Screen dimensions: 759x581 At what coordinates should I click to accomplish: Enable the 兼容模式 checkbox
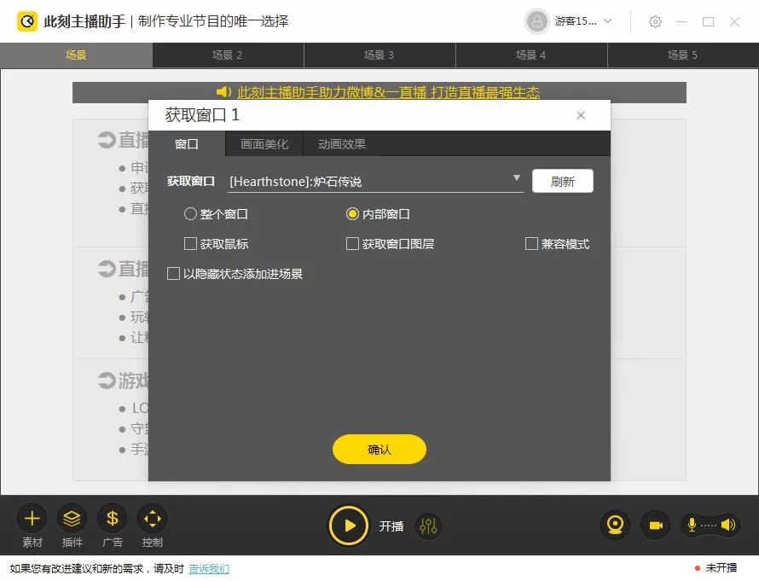click(x=531, y=243)
